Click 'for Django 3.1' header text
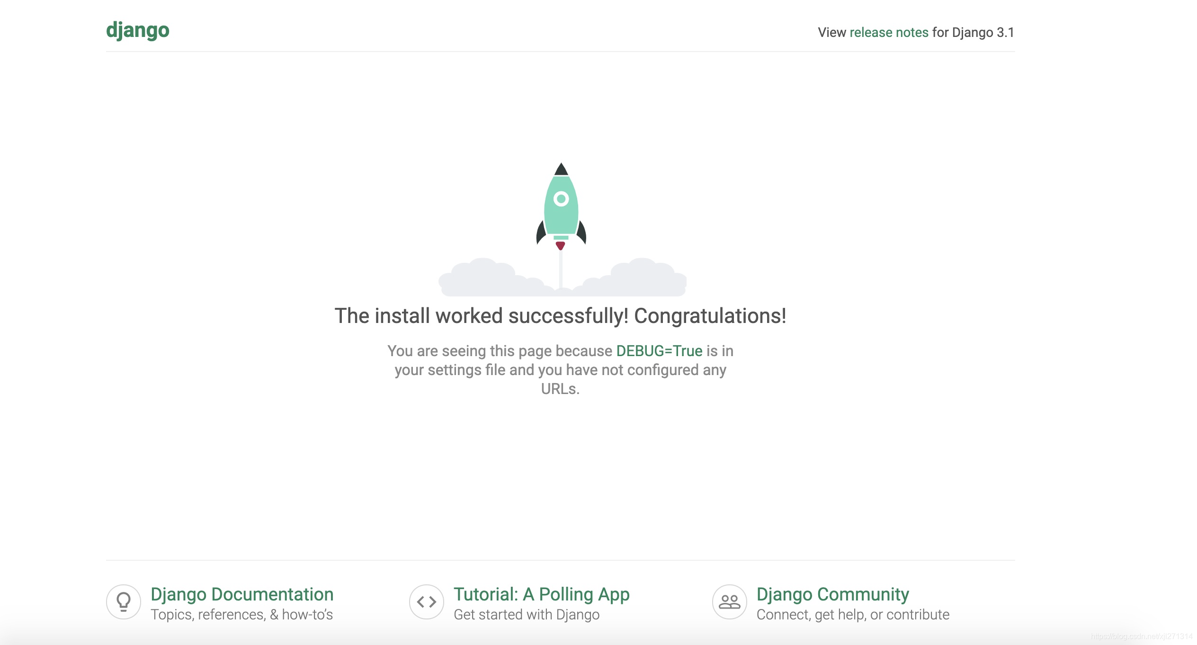 pyautogui.click(x=973, y=32)
